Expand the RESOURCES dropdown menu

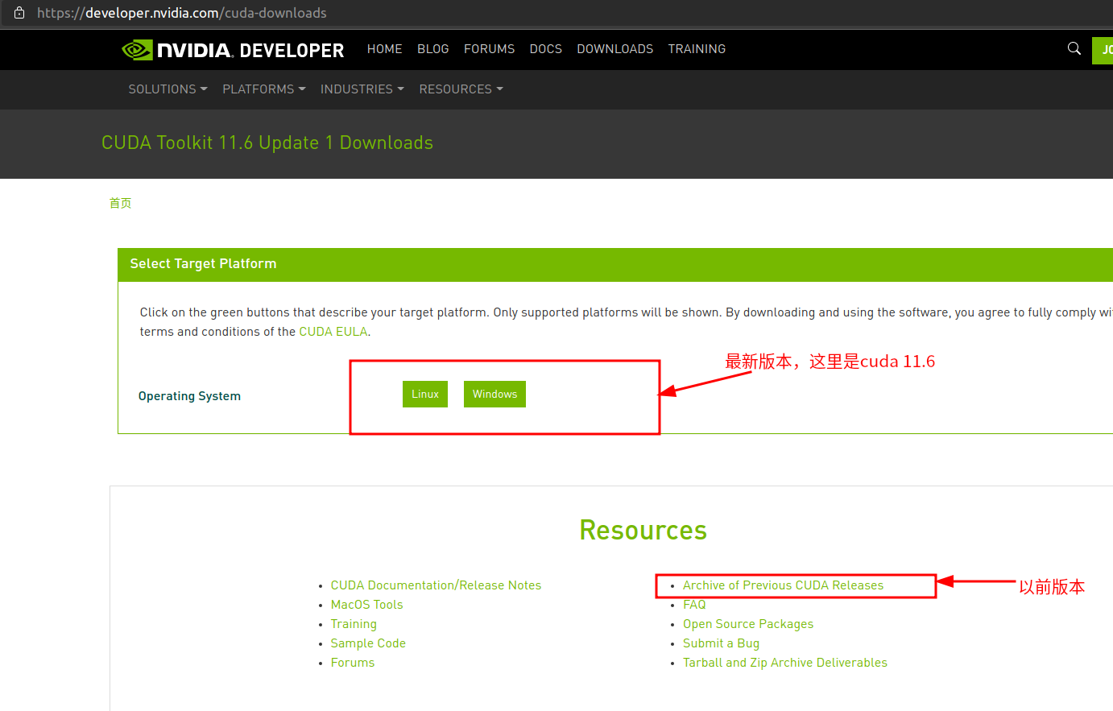coord(461,89)
